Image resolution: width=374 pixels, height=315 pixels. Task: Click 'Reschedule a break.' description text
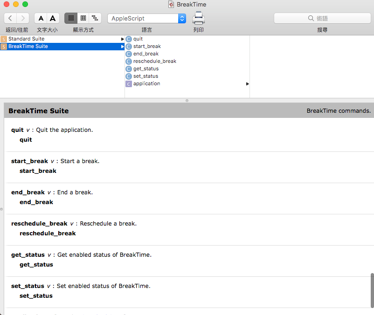point(108,224)
